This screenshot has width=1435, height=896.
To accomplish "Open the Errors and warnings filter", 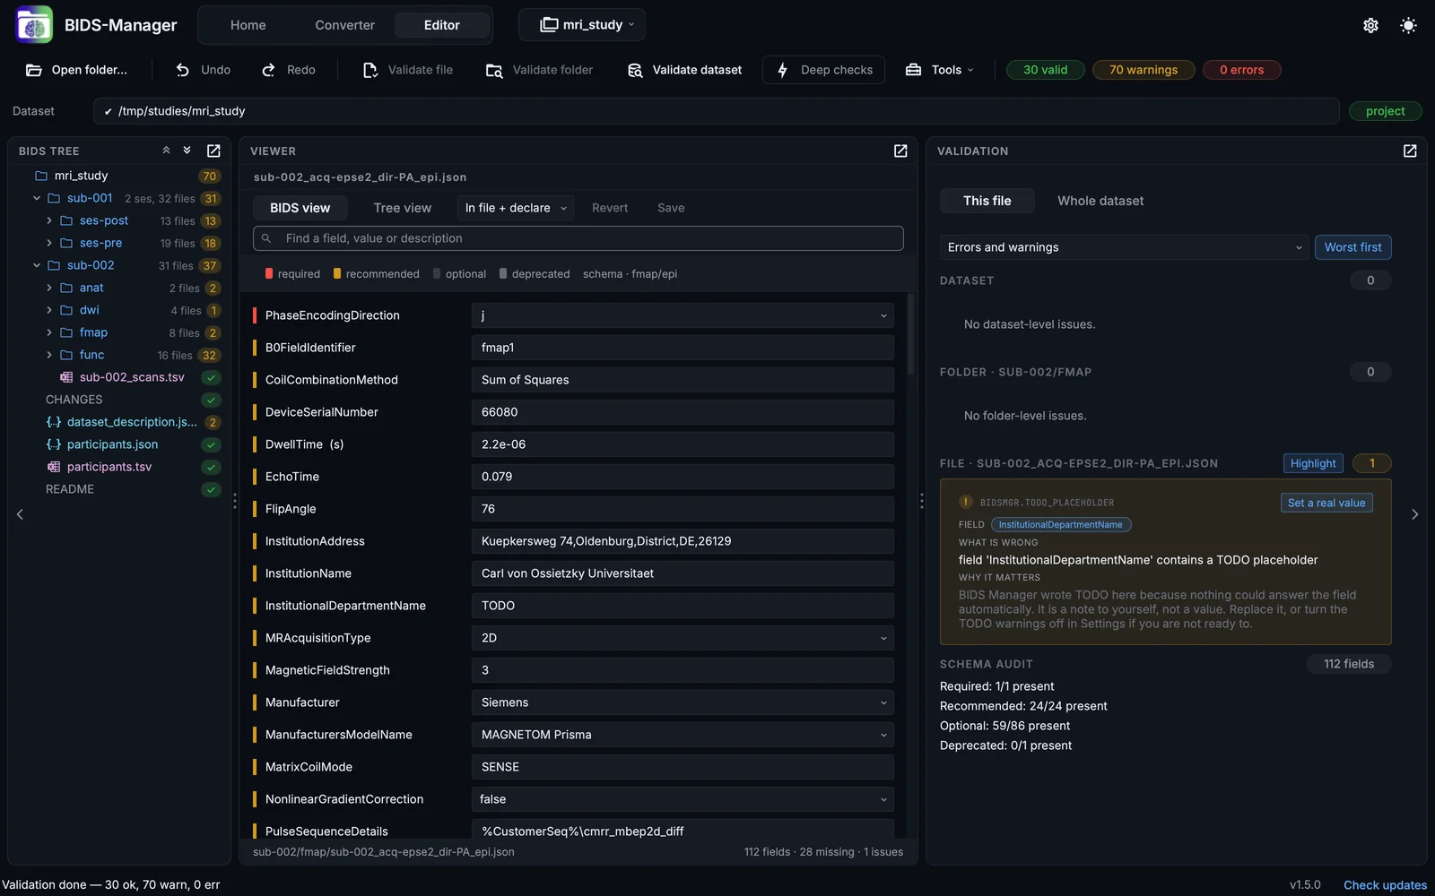I will pos(1124,247).
